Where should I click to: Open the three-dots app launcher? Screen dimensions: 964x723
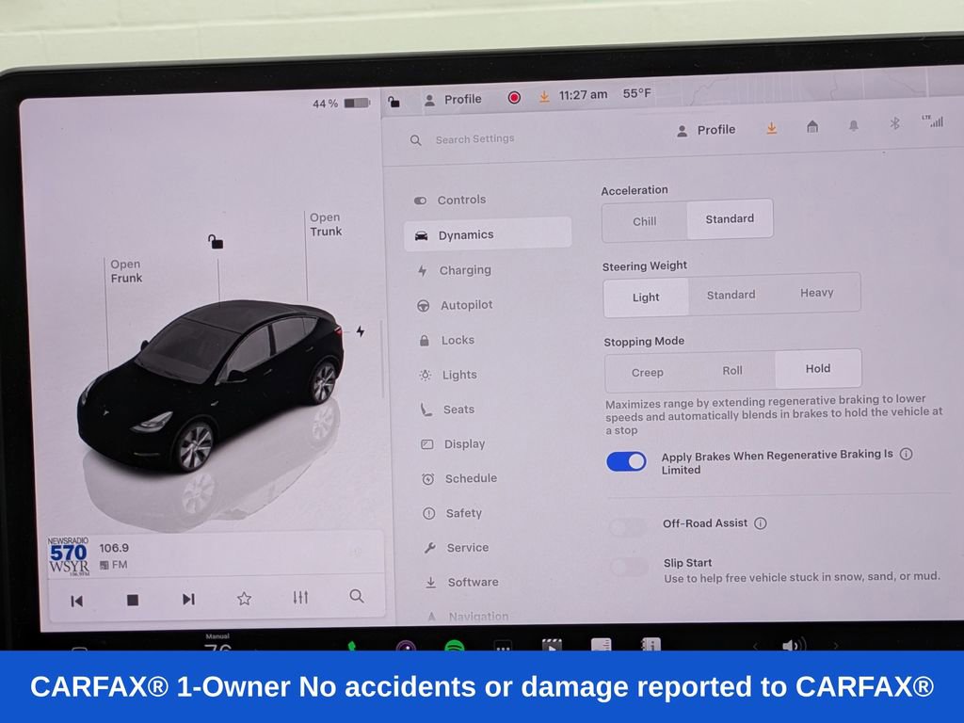[503, 647]
